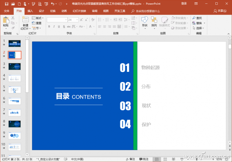
Task: Click the Decrease font size icon
Action: (86, 20)
